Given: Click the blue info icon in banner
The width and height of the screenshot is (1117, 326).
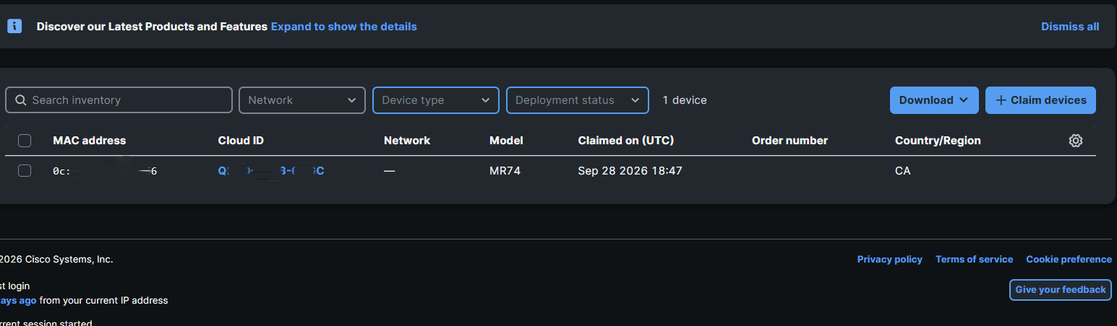Looking at the screenshot, I should (x=14, y=26).
